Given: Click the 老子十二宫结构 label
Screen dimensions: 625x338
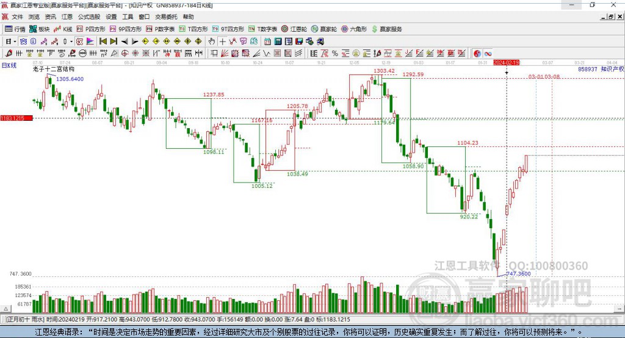Looking at the screenshot, I should pyautogui.click(x=54, y=70).
